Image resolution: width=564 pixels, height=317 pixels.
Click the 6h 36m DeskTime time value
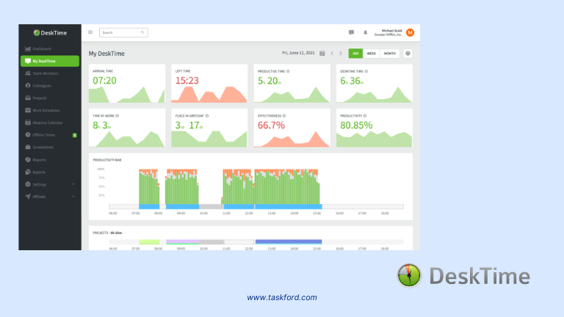point(352,81)
